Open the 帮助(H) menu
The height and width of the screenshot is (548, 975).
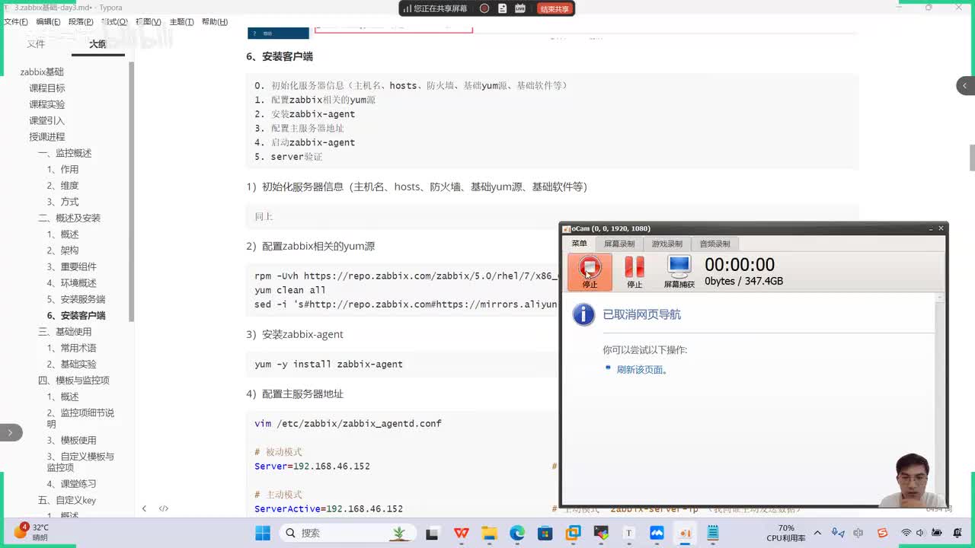(x=215, y=22)
